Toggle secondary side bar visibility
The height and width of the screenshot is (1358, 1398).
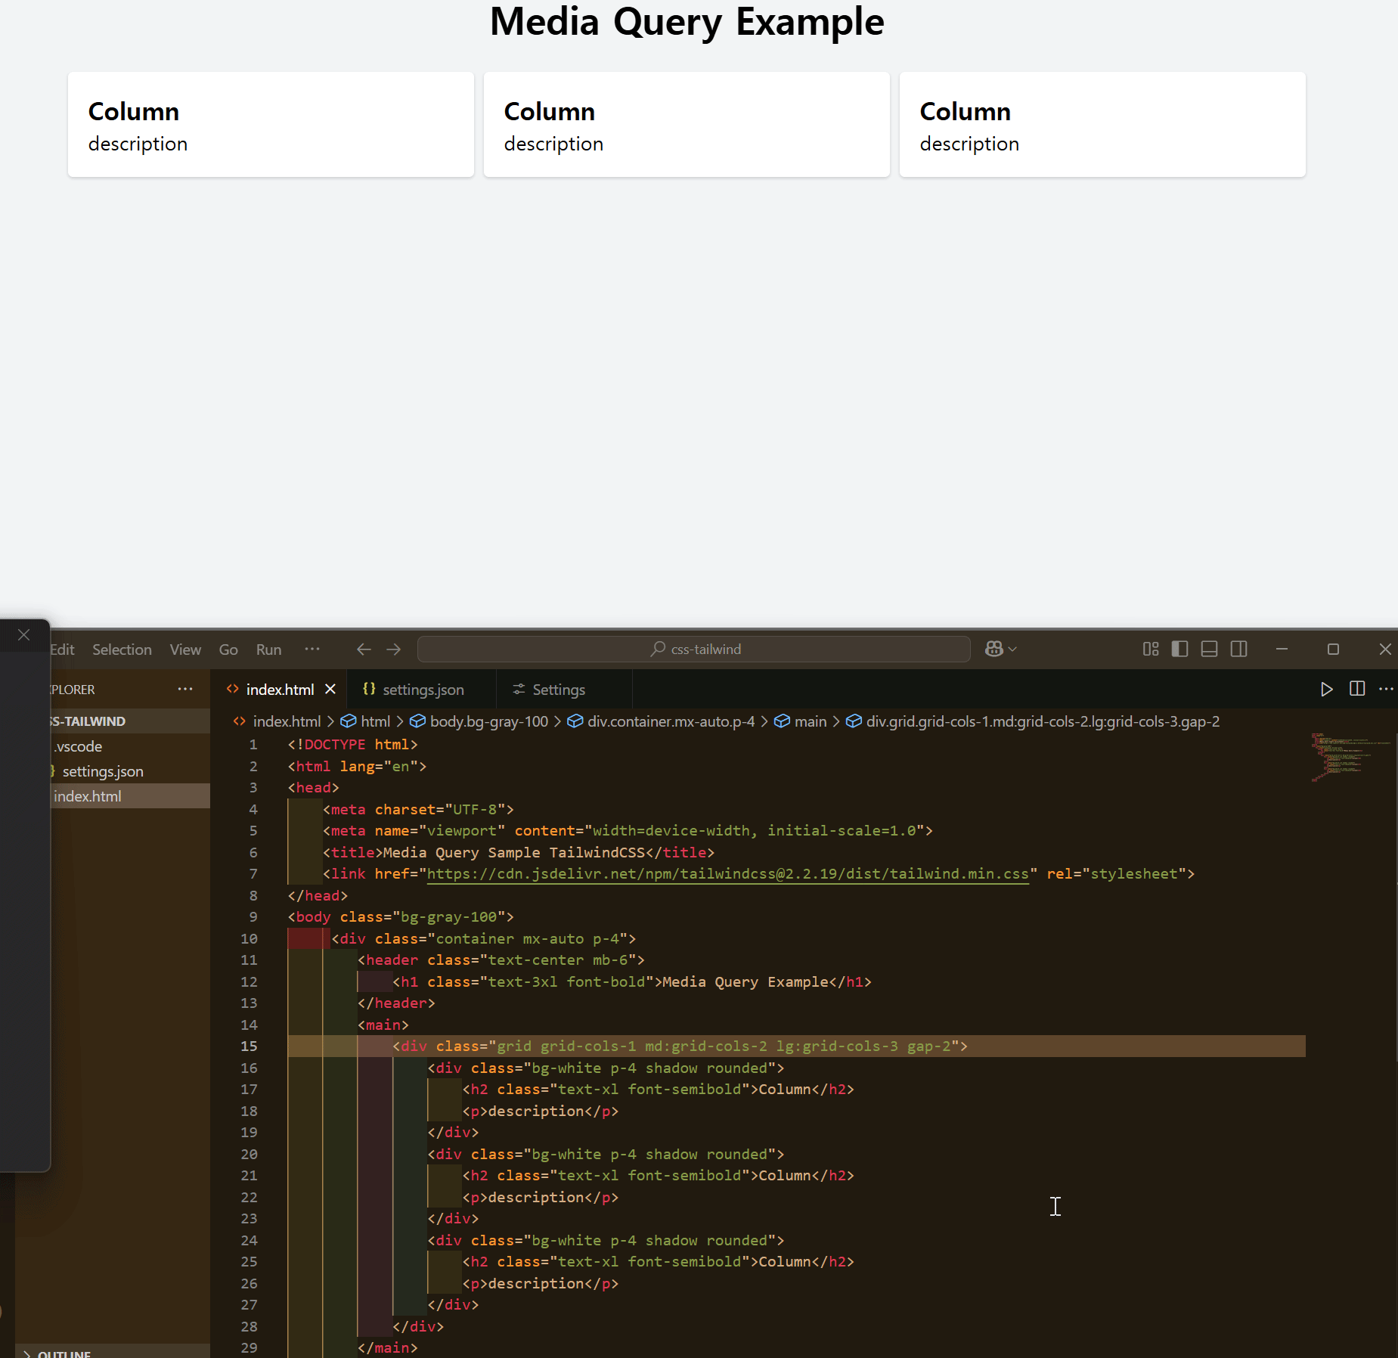[x=1238, y=650]
